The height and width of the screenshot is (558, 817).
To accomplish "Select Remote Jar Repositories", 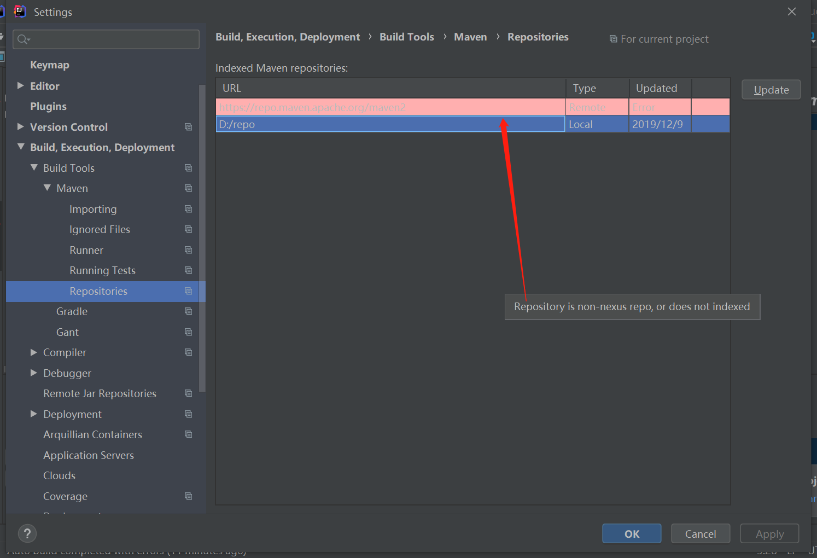I will [100, 393].
